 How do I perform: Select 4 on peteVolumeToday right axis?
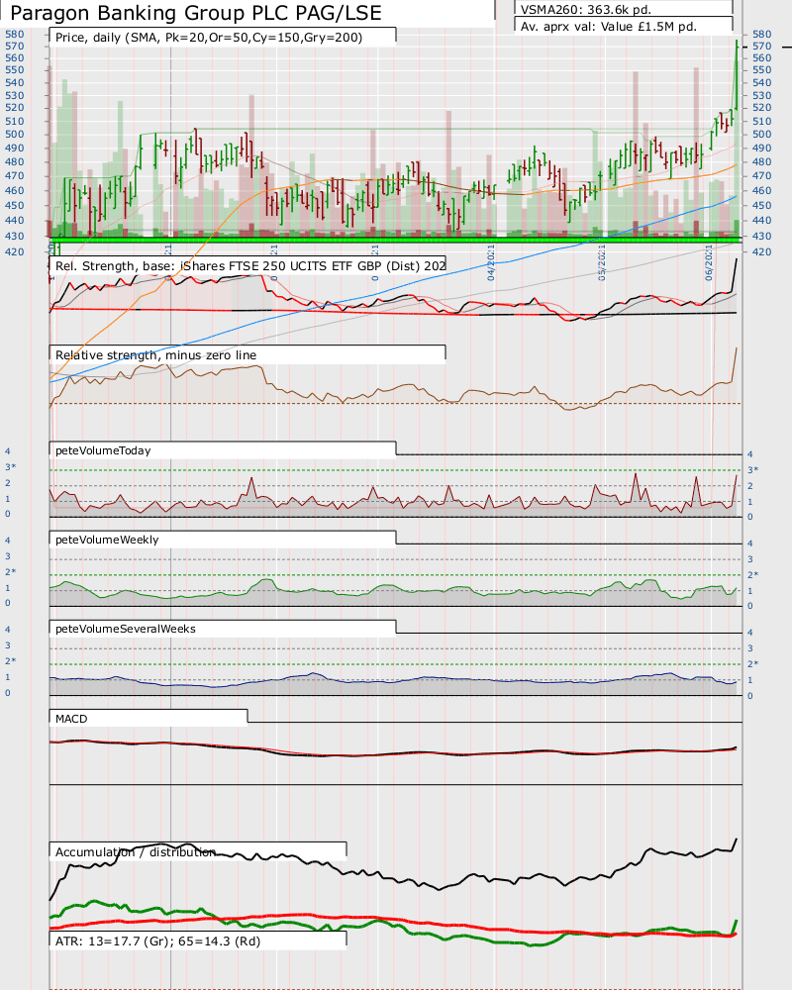point(750,454)
